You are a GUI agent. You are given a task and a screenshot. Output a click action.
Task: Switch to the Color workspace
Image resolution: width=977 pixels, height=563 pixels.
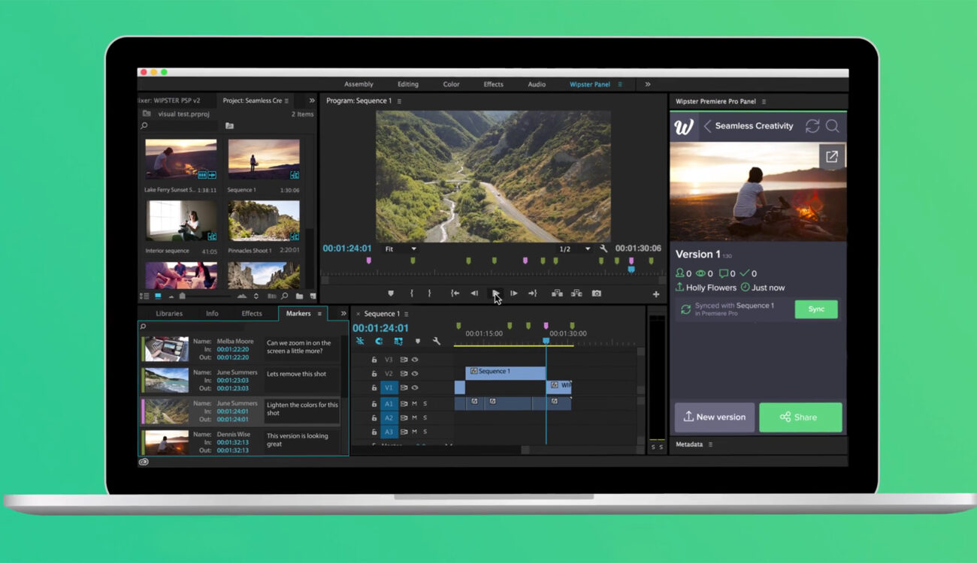tap(451, 84)
